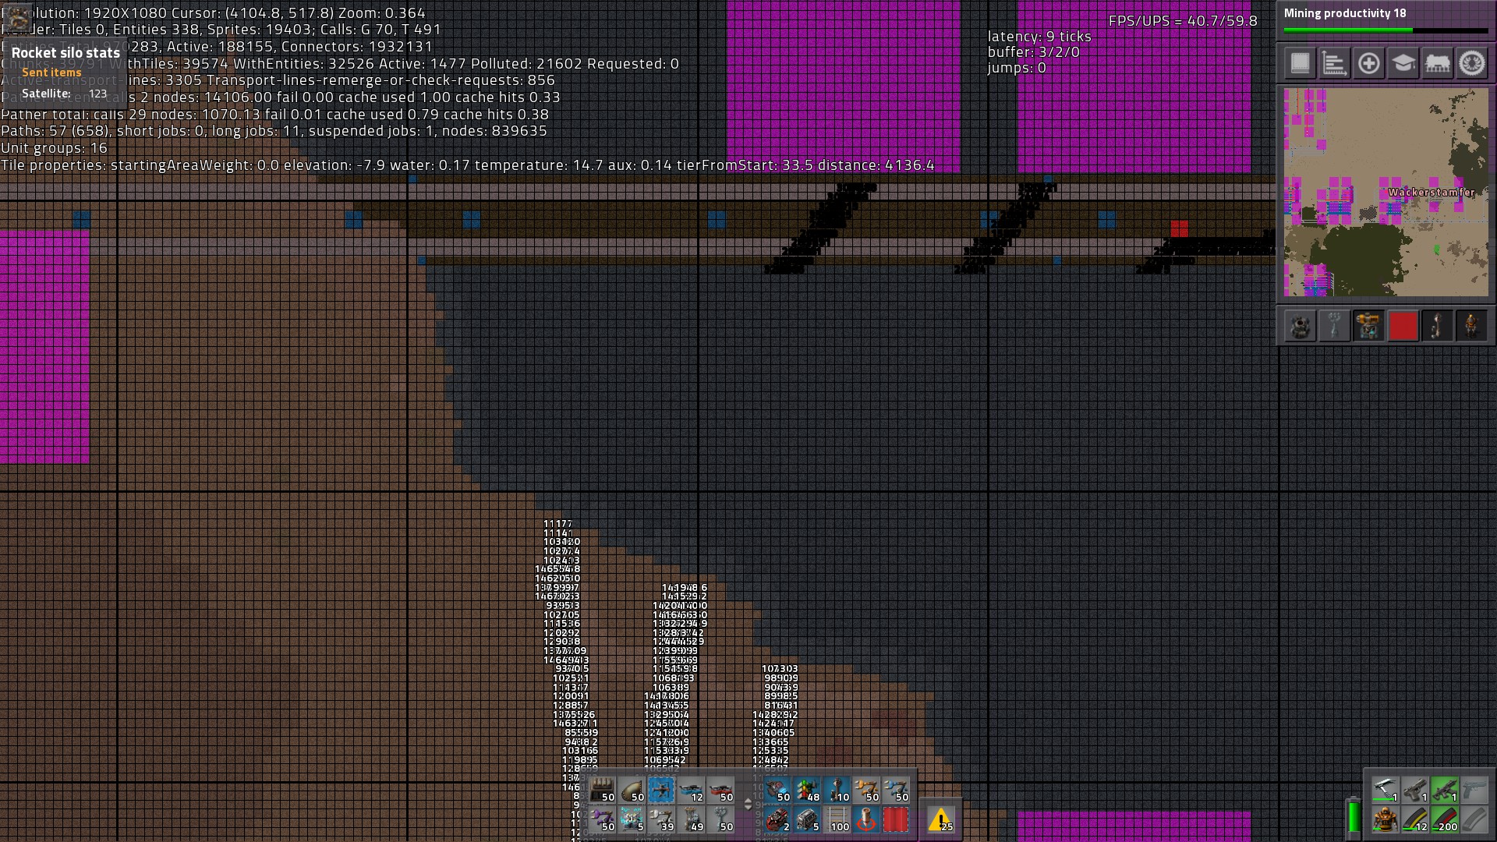The width and height of the screenshot is (1497, 842).
Task: Click the Satellite count of 123
Action: point(97,94)
